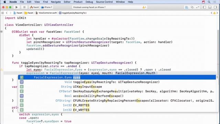Select FacialExpression.Eyes eyes completion

click(x=117, y=77)
